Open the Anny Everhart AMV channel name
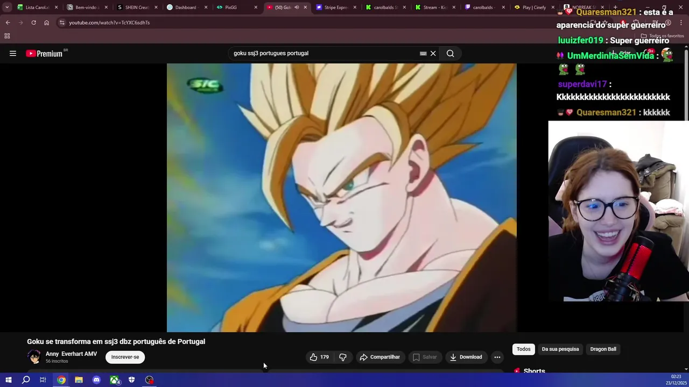This screenshot has width=689, height=387. tap(71, 354)
